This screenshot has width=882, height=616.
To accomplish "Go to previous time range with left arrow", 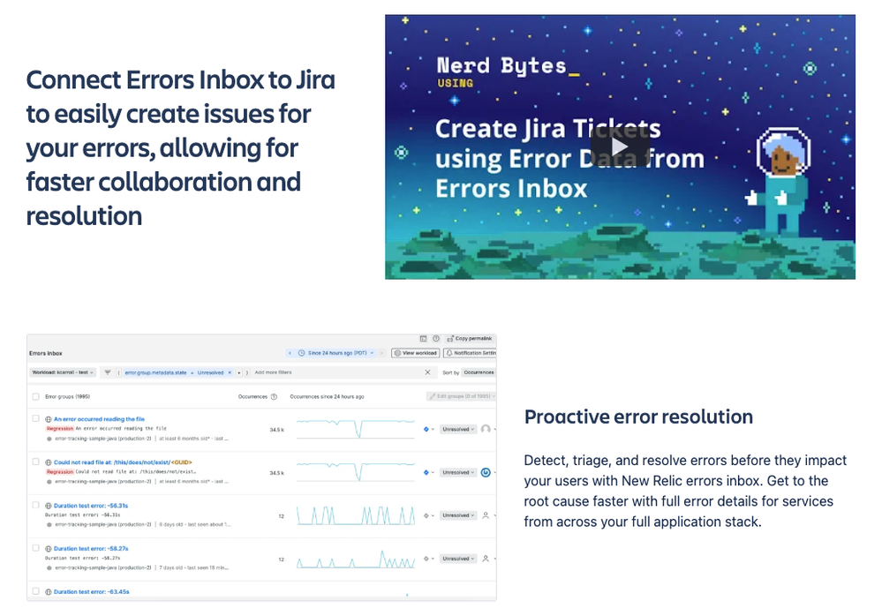I will point(290,353).
